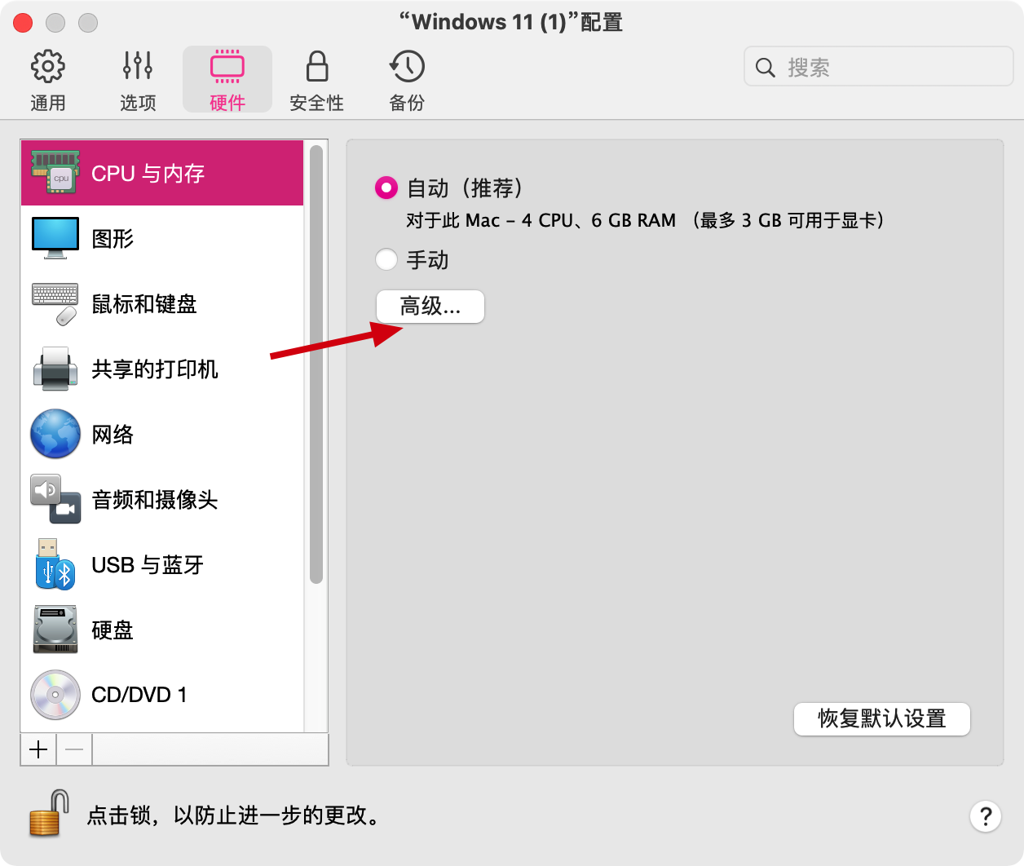This screenshot has width=1024, height=866.
Task: Click the 音频和摄像头 speaker camera icon
Action: point(55,499)
